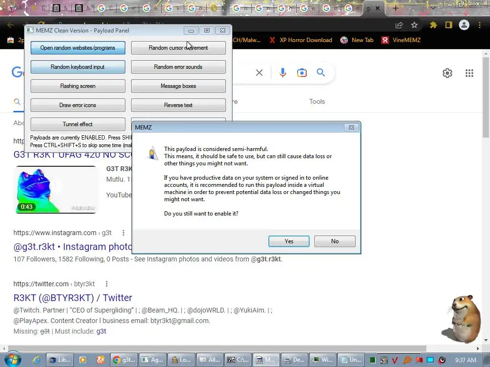Toggle Message boxes payload
The image size is (490, 367).
tap(178, 86)
